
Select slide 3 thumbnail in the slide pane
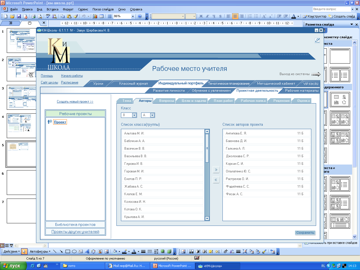(x=22, y=97)
